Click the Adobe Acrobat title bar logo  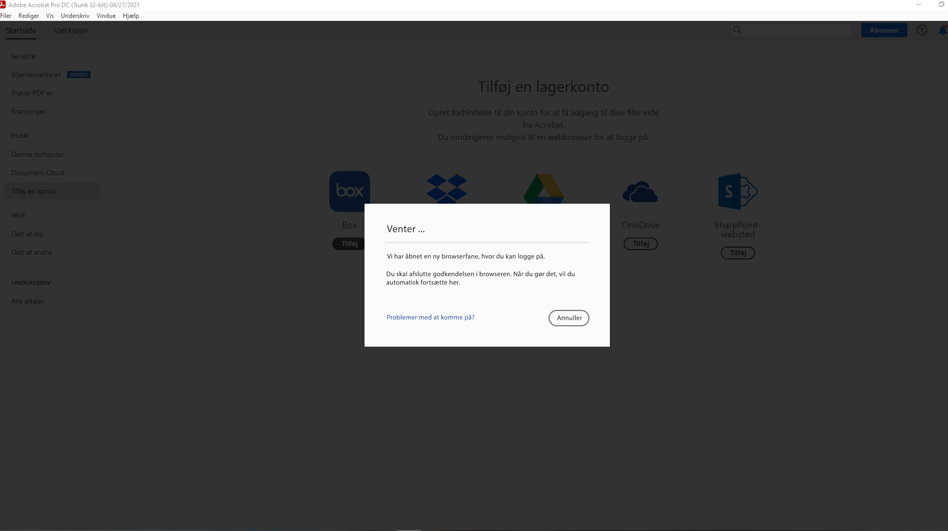coord(3,5)
